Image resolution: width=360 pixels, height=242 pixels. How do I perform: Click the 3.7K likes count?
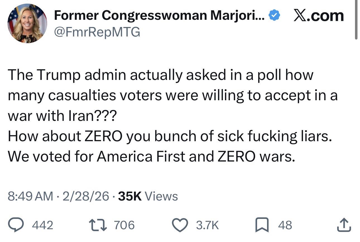pos(207,225)
